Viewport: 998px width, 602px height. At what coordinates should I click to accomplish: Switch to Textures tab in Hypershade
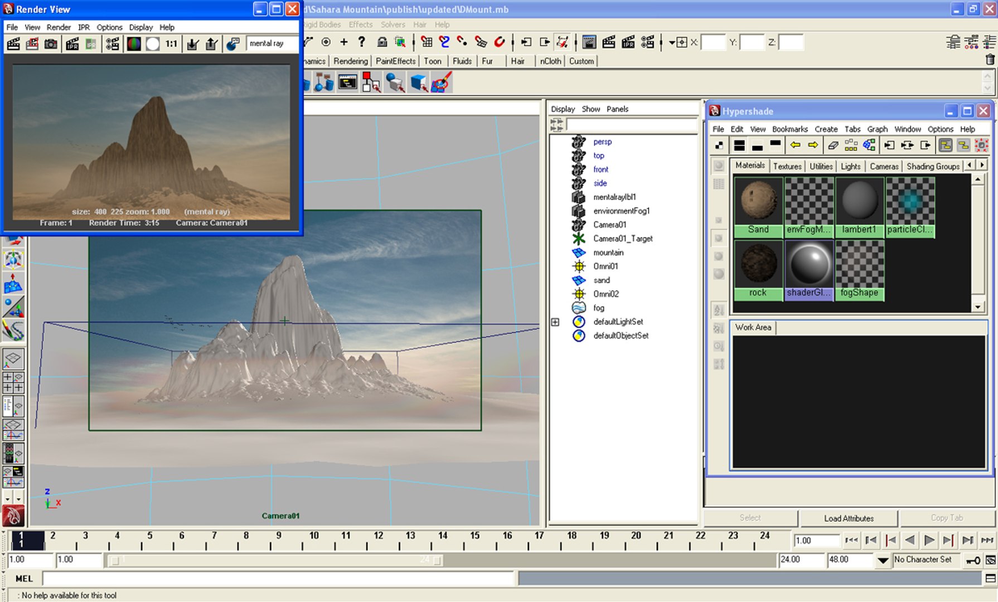coord(787,166)
